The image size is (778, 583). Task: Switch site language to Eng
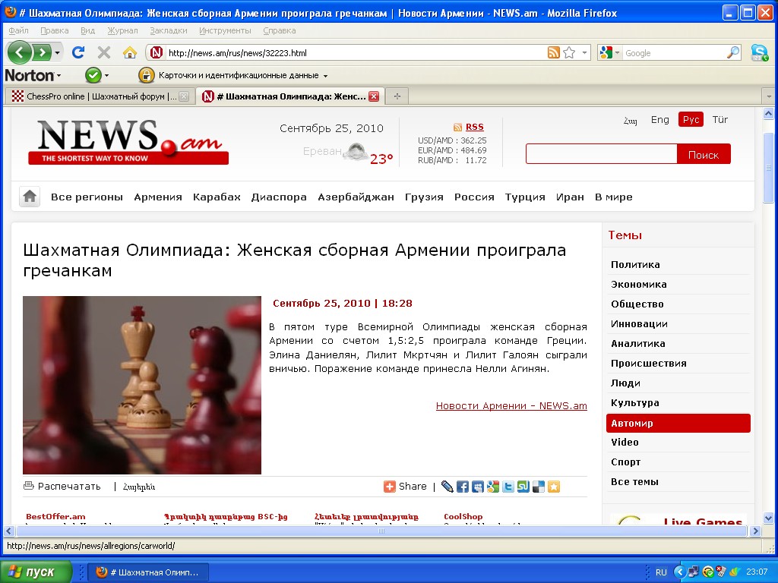659,120
